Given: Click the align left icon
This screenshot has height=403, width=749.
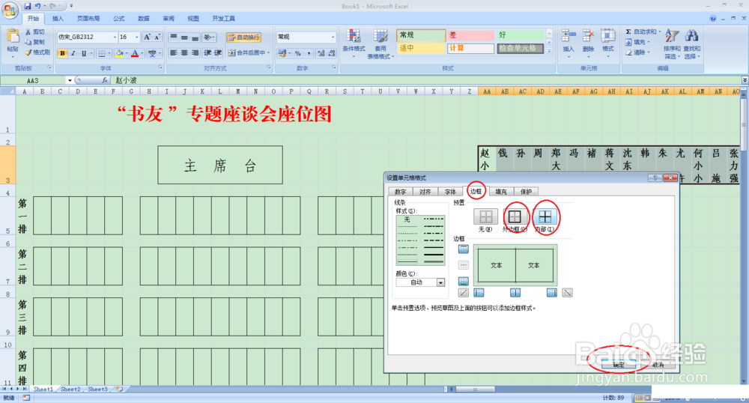Looking at the screenshot, I should [174, 53].
